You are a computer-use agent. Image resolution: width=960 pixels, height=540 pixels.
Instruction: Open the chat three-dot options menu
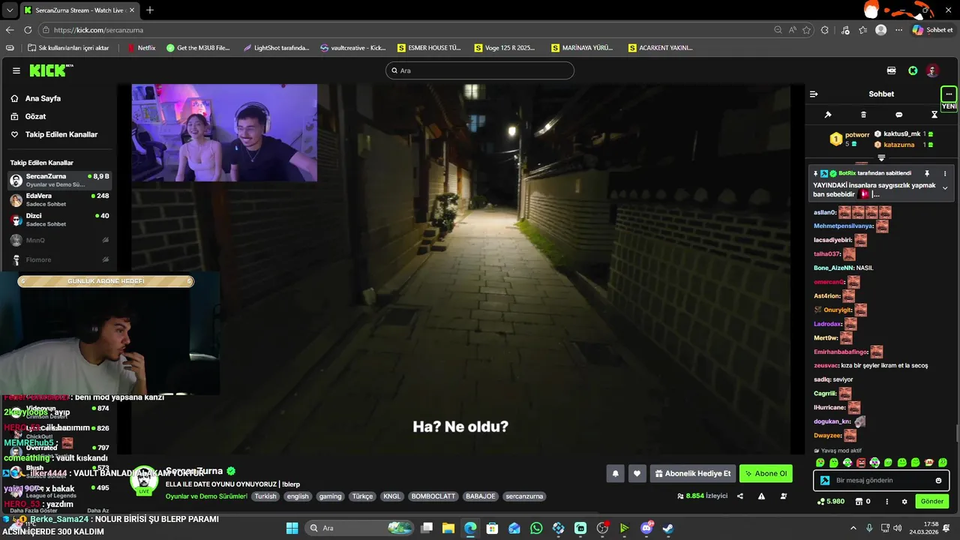tap(949, 94)
